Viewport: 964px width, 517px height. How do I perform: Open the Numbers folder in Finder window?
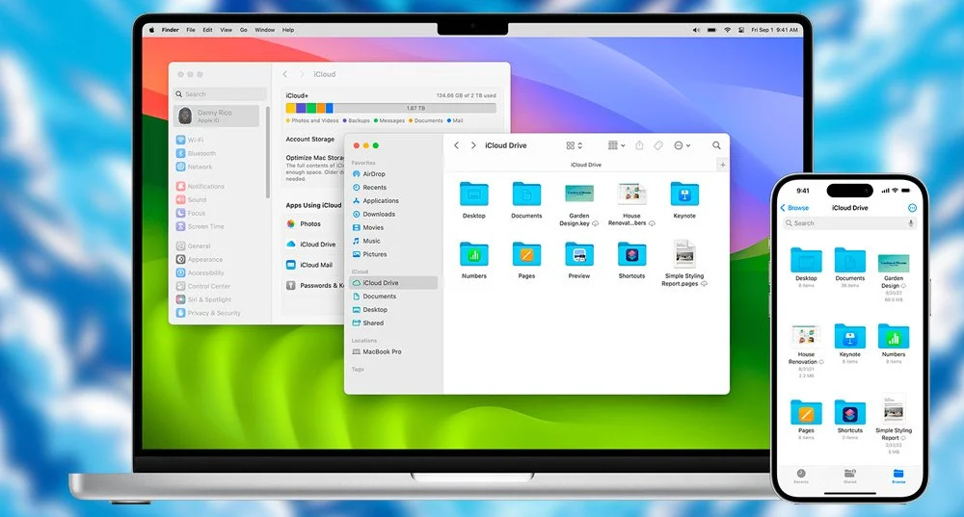473,254
